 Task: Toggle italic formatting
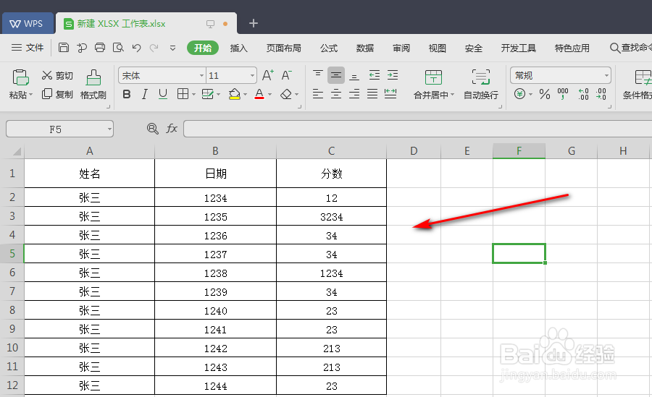pyautogui.click(x=145, y=94)
